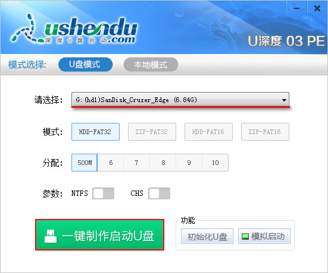Choose allocation value 10

click(215, 163)
